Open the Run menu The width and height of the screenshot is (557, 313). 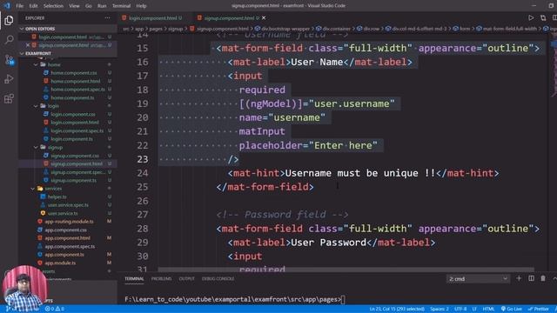pyautogui.click(x=102, y=6)
